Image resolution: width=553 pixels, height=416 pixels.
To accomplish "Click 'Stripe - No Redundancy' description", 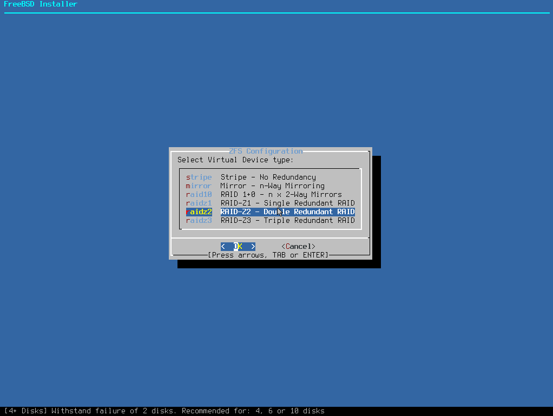I will pos(268,177).
